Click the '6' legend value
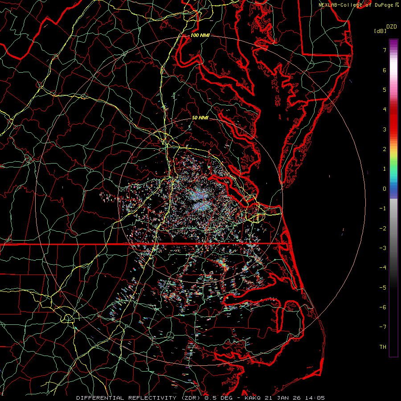 385,70
